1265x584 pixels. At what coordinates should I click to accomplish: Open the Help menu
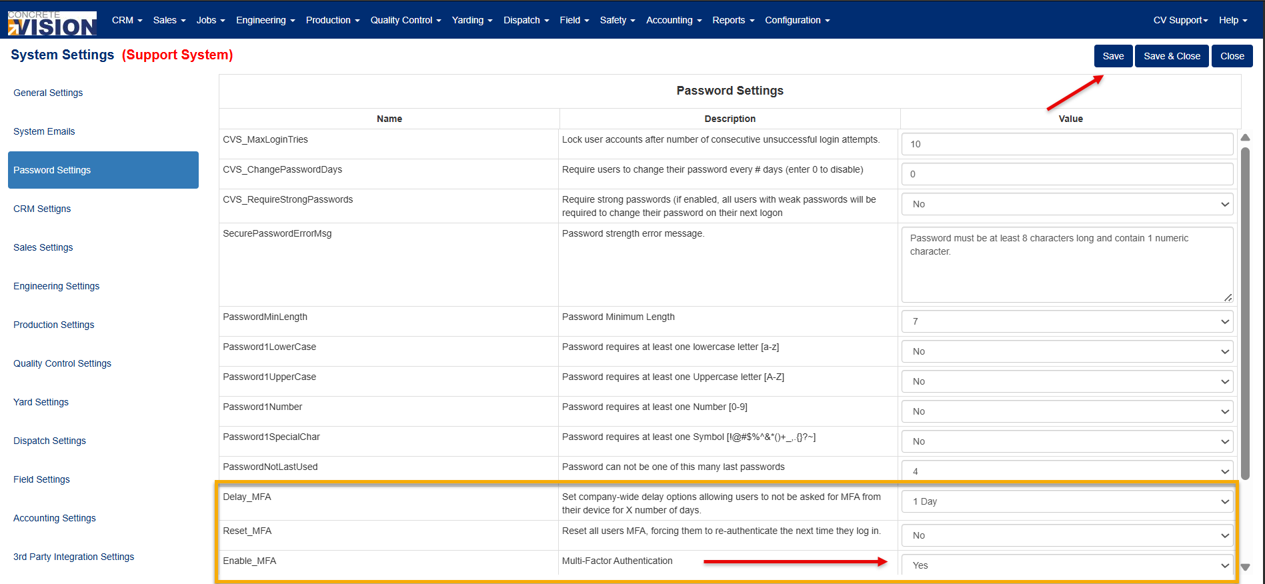[x=1233, y=20]
